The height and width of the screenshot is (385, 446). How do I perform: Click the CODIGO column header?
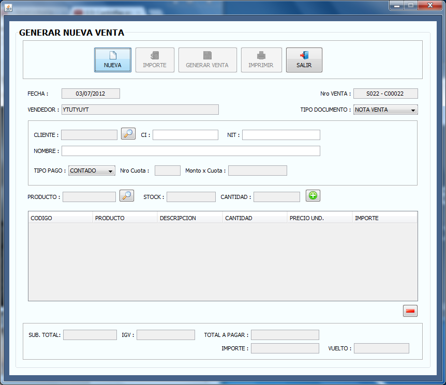pyautogui.click(x=60, y=218)
